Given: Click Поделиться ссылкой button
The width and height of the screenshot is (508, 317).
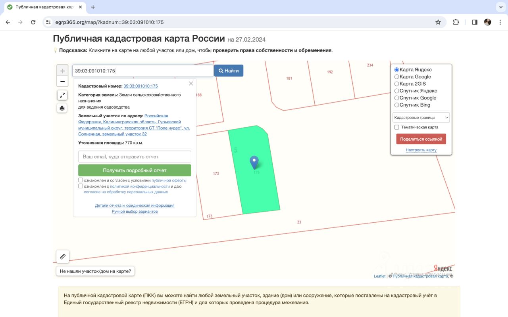Looking at the screenshot, I should (x=421, y=139).
